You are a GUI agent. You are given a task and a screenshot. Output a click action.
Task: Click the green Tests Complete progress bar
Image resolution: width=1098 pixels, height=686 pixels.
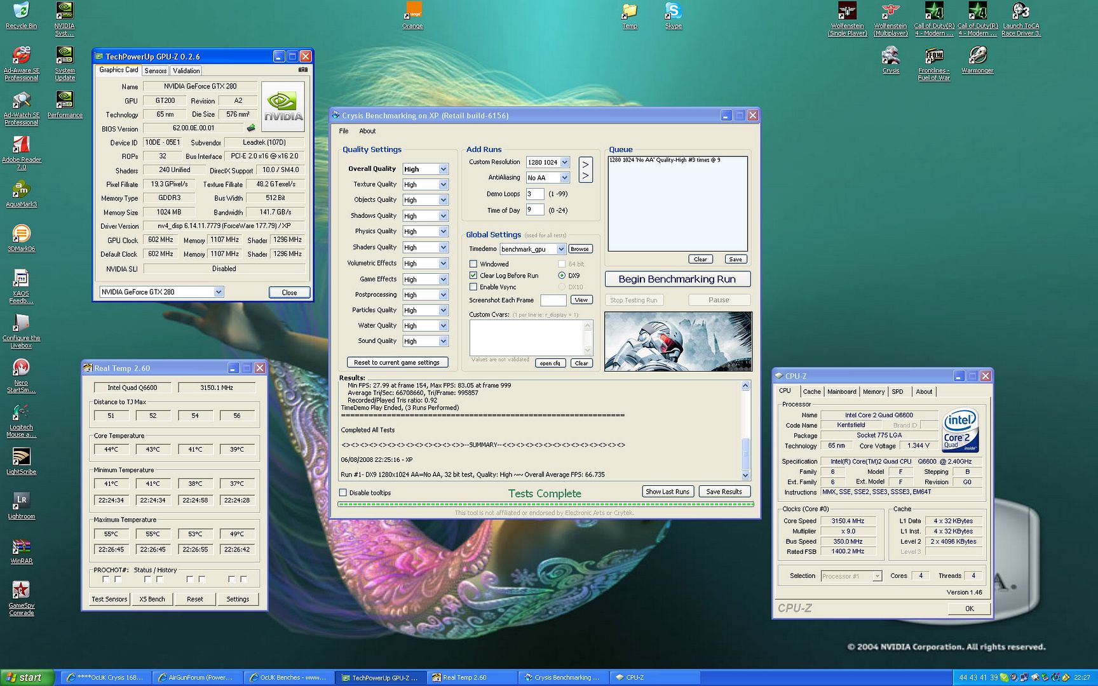(546, 504)
